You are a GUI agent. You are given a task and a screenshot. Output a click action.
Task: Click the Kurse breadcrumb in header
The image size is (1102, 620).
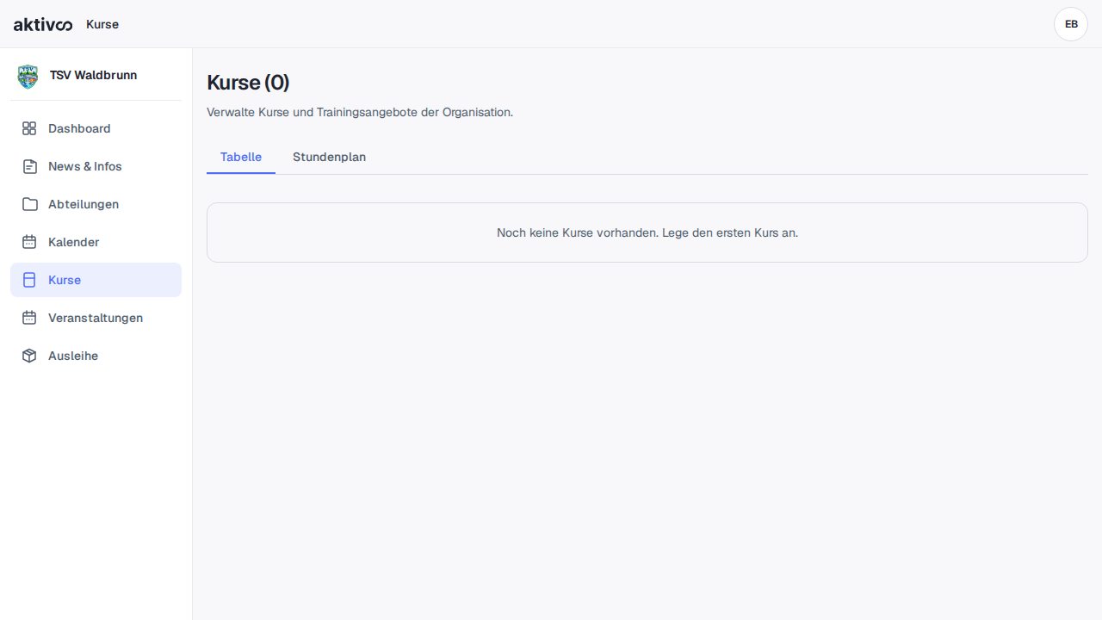click(x=102, y=24)
